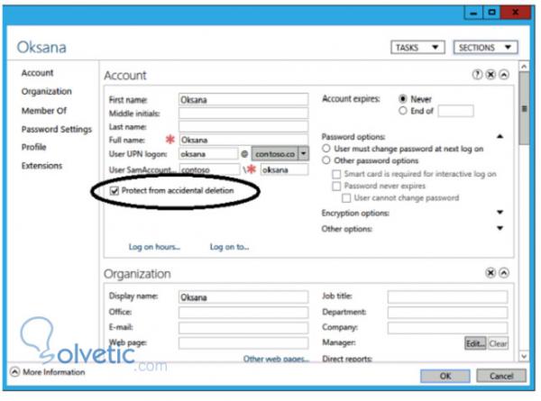Click Edit button for Manager

tap(475, 343)
